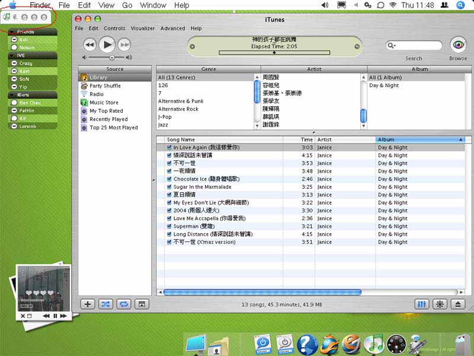The height and width of the screenshot is (356, 474).
Task: Click iTunes icon in the dock
Action: 374,344
